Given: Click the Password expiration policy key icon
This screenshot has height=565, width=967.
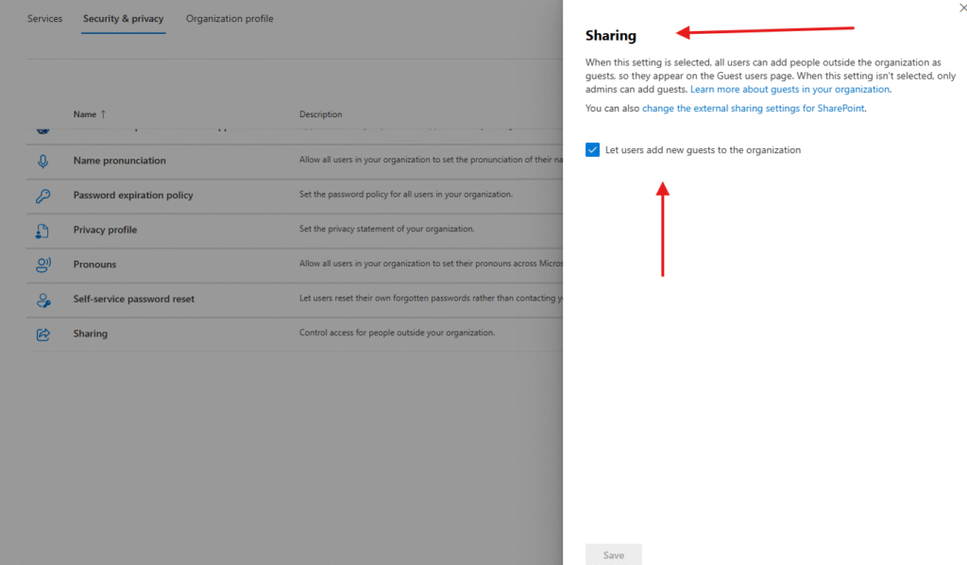Looking at the screenshot, I should coord(43,196).
